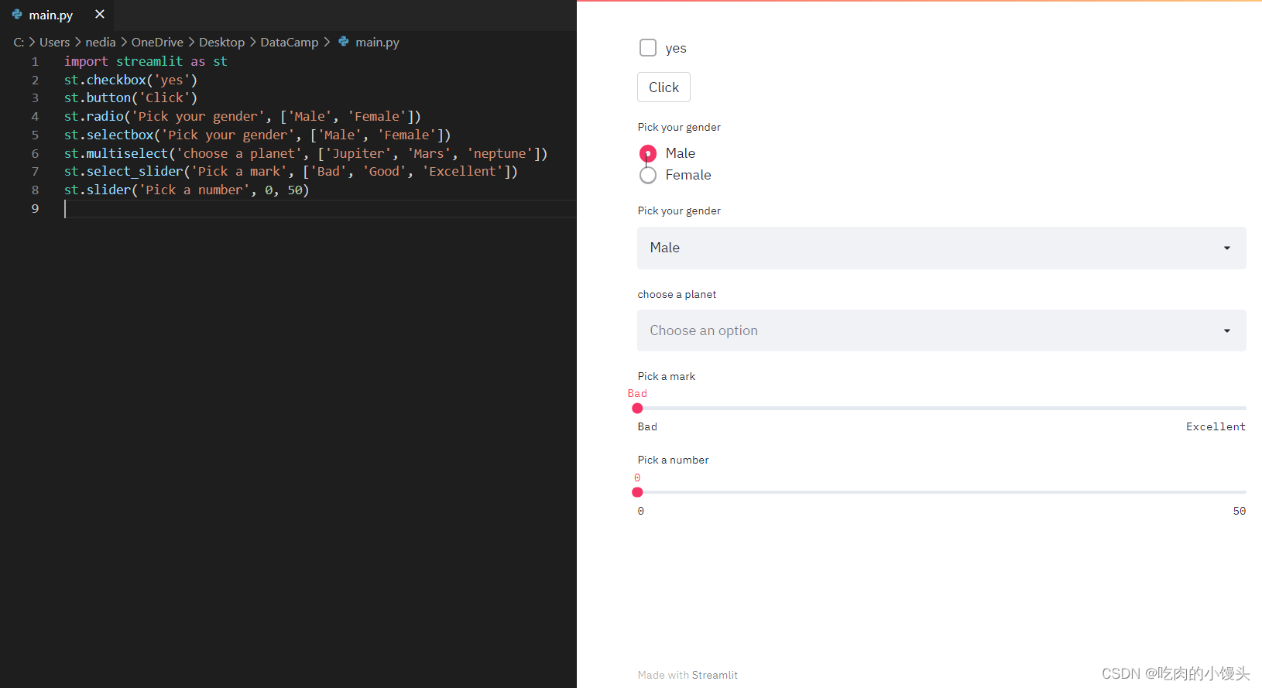Click the 'Pick a number' slider track midpoint

[941, 492]
